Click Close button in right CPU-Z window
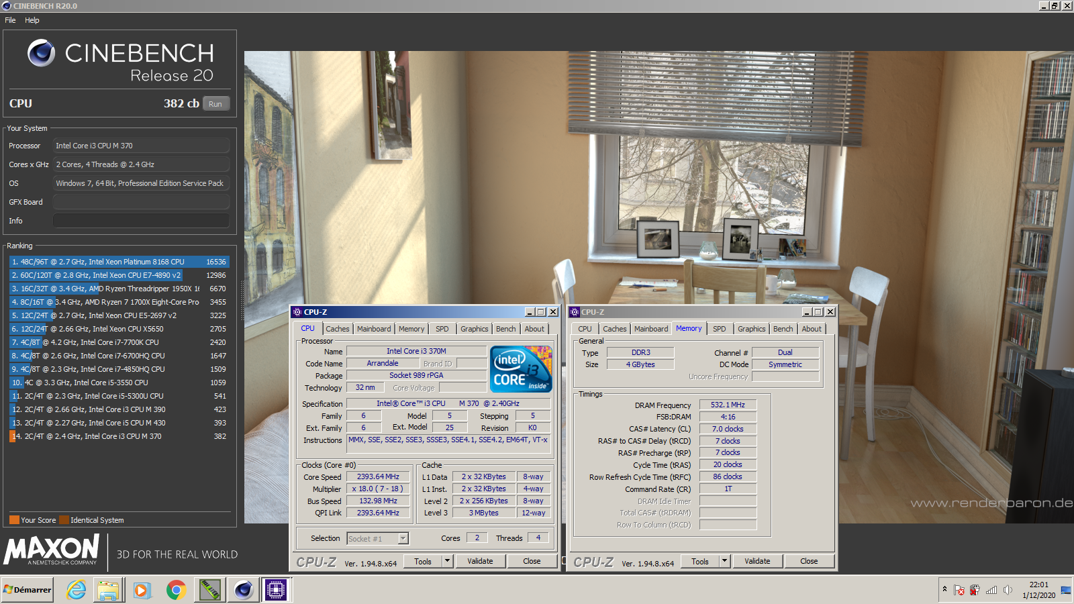 (810, 561)
